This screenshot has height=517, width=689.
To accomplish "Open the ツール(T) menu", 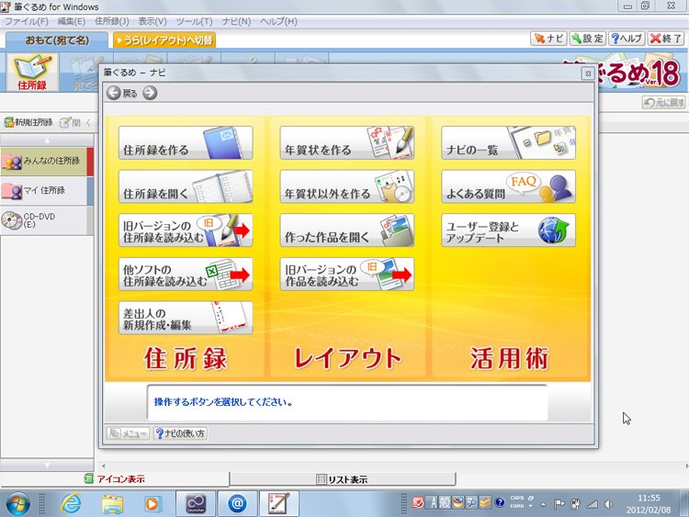I will click(194, 21).
